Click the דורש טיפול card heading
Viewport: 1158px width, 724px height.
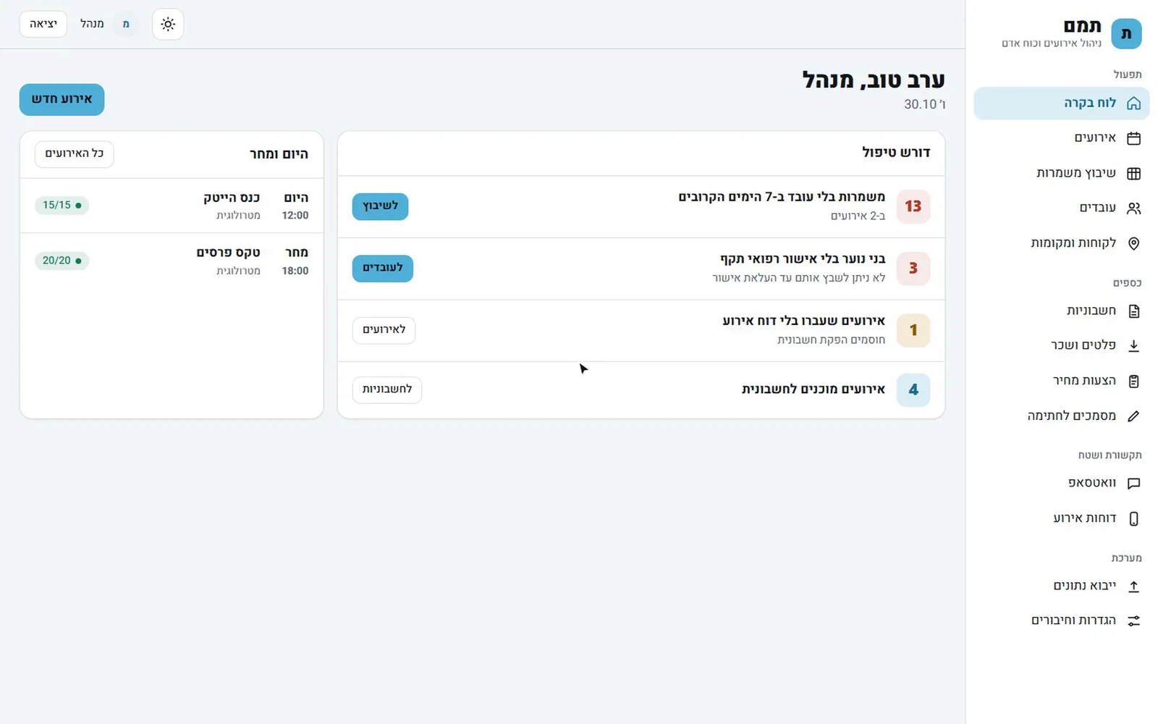click(896, 152)
